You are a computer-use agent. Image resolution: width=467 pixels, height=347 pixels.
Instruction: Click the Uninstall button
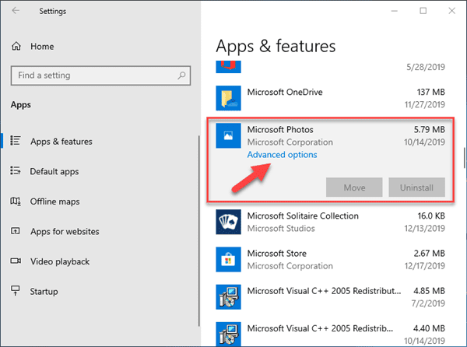click(x=416, y=188)
